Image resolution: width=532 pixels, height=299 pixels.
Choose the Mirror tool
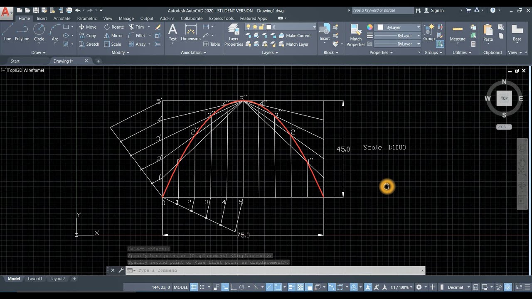coord(114,36)
